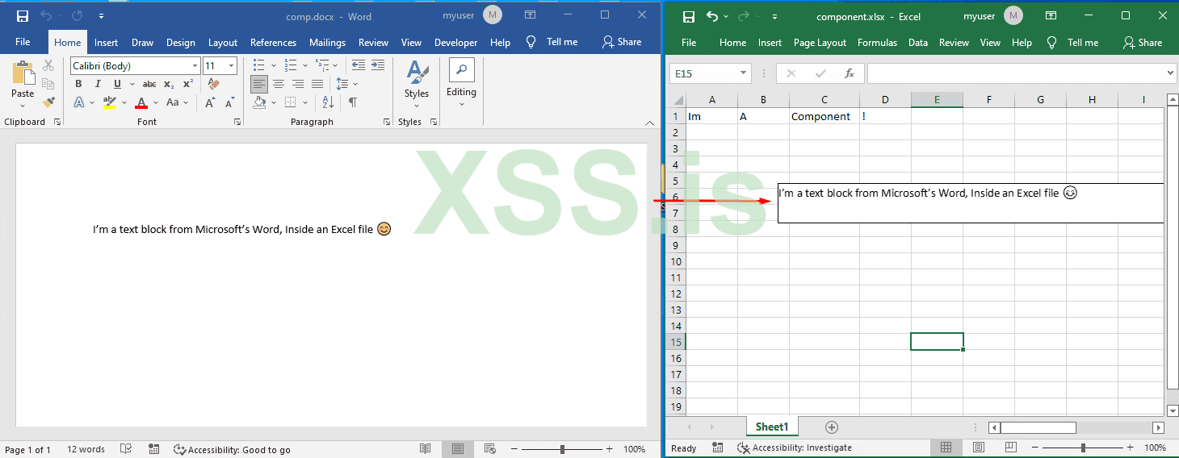This screenshot has height=458, width=1179.
Task: Switch to Word's Mailings tab
Action: point(327,43)
